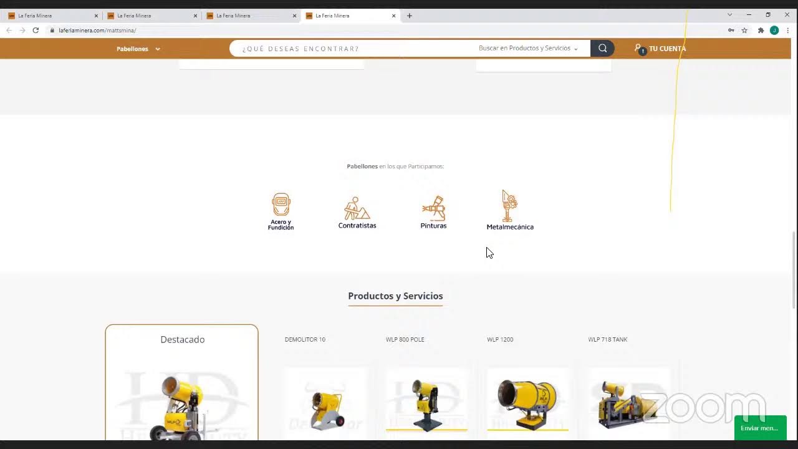Open a new browser tab
This screenshot has height=449, width=798.
(x=410, y=16)
